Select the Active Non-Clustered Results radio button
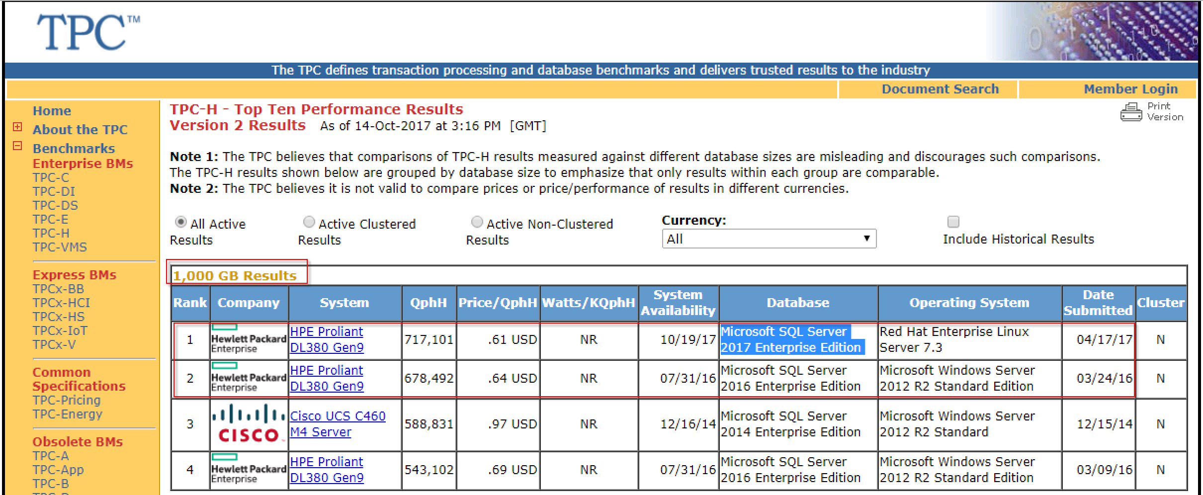This screenshot has width=1203, height=495. click(x=477, y=222)
